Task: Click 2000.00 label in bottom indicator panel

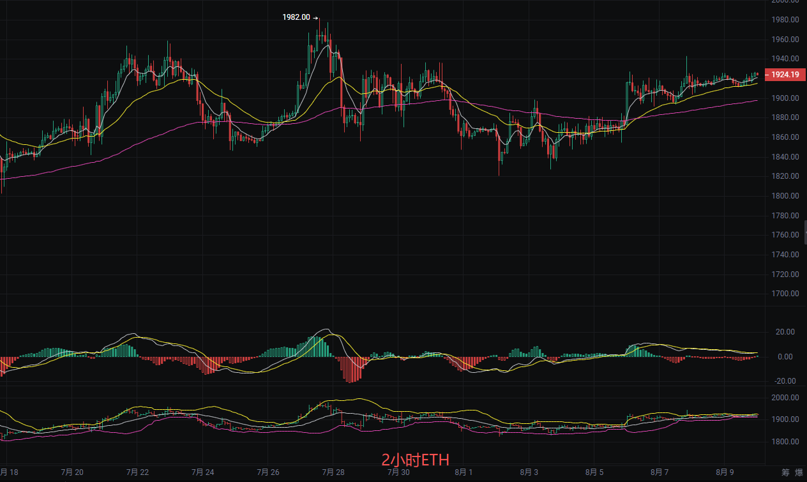Action: [x=785, y=398]
